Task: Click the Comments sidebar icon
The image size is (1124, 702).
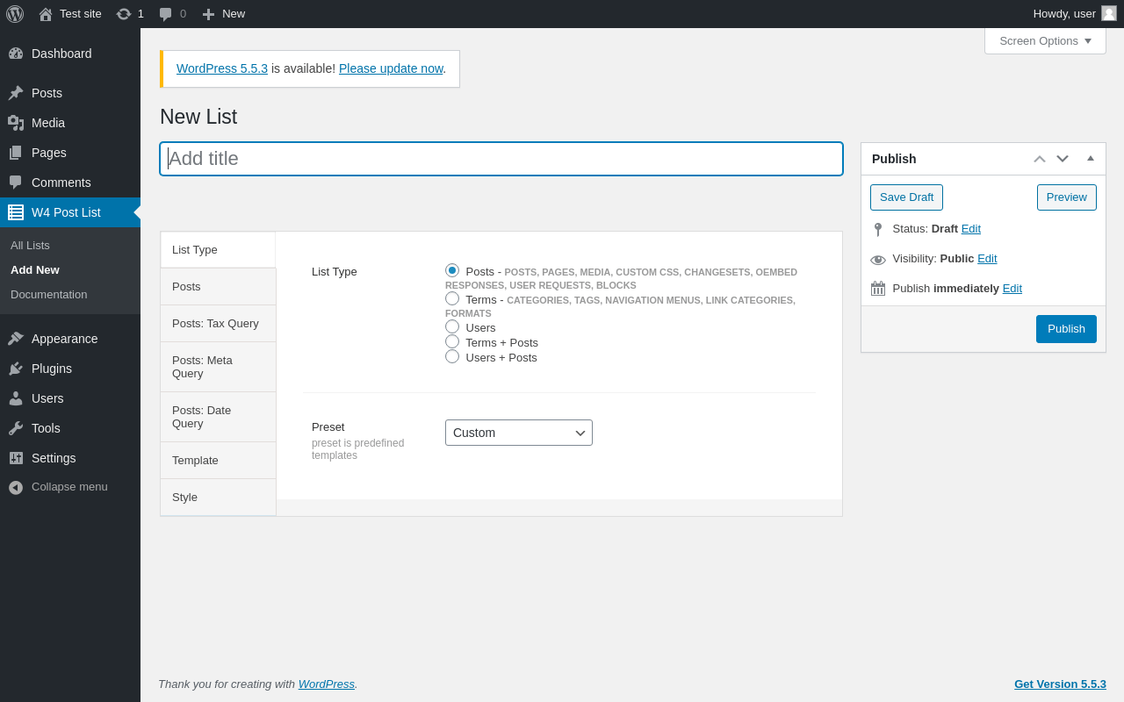Action: coord(16,183)
